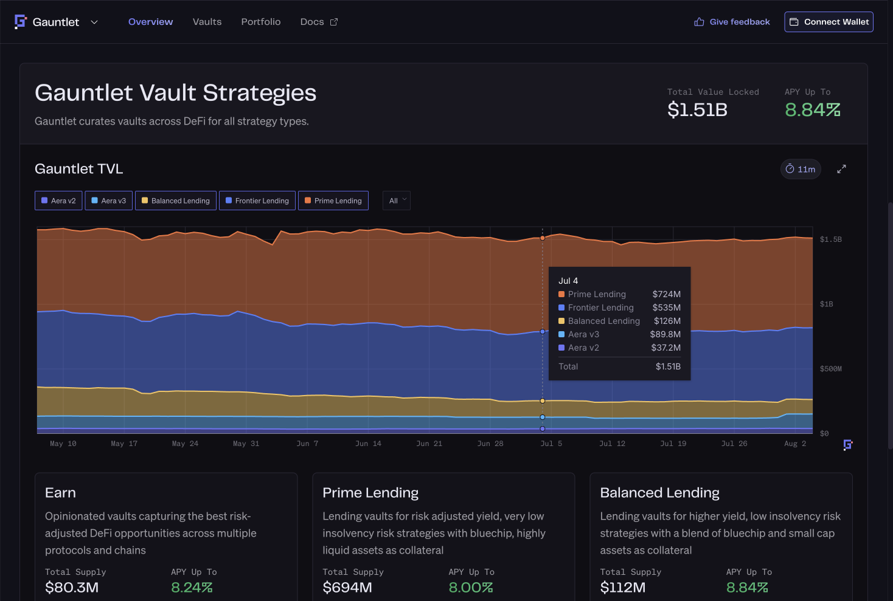Screen dimensions: 893x601
Task: Open the Balanced Lending strategy card
Action: 721,537
